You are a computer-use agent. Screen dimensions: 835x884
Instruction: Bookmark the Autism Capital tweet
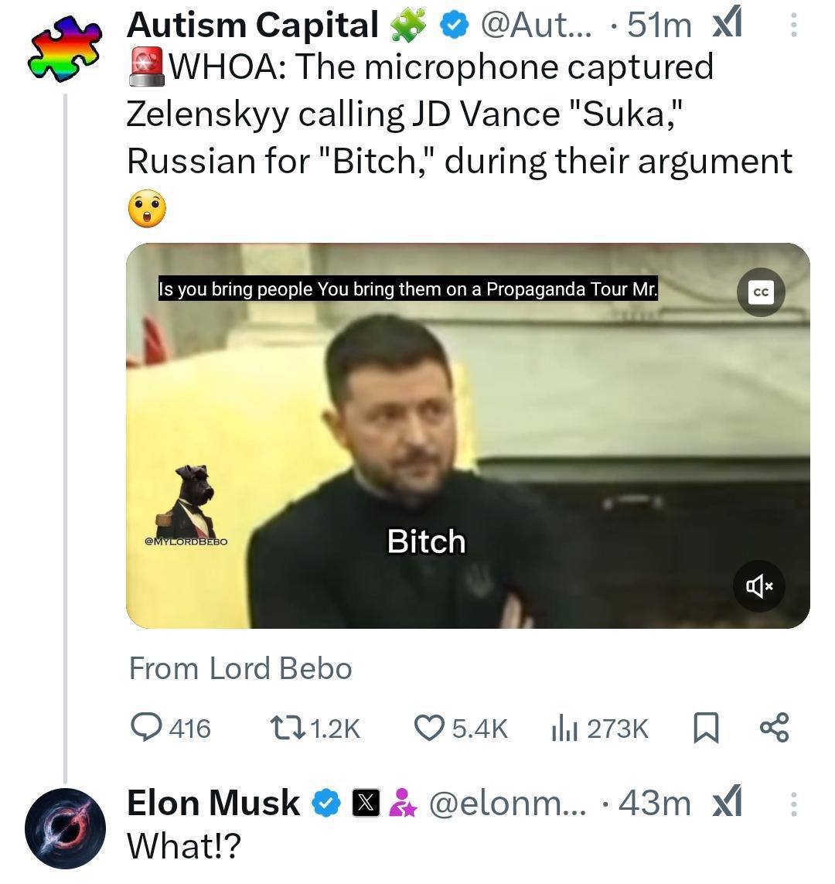(706, 728)
